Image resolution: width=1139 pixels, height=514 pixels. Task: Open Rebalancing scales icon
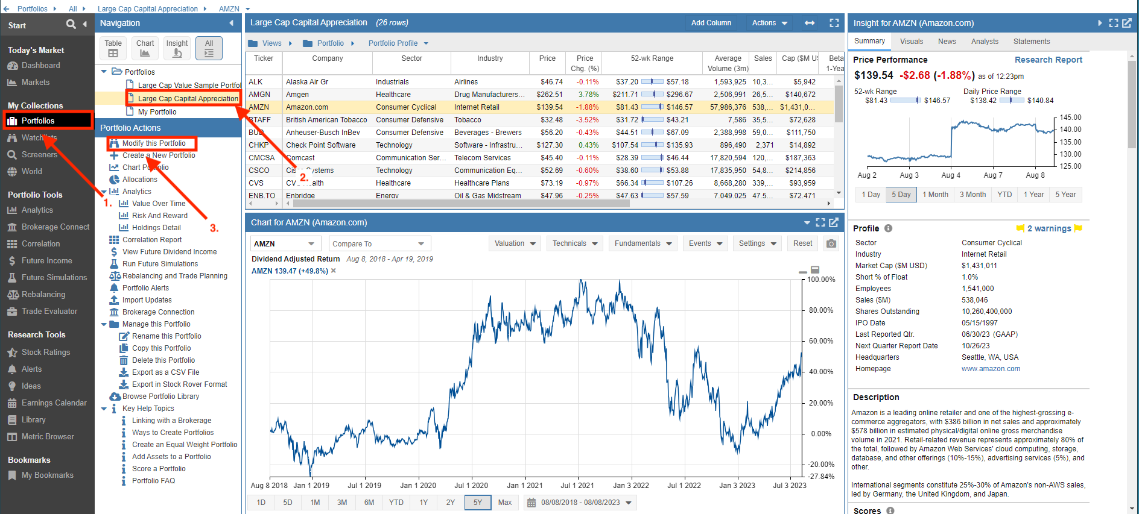(x=12, y=295)
